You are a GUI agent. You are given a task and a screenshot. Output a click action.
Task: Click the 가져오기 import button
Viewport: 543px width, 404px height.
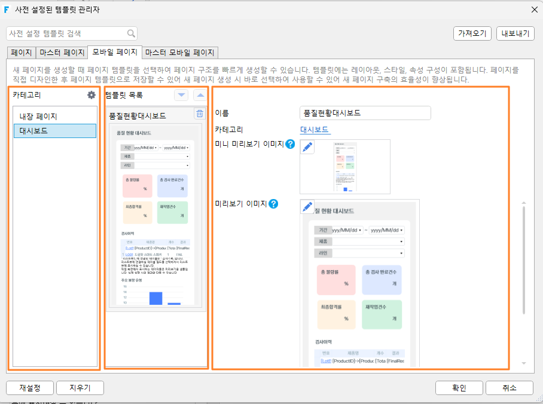pos(472,33)
